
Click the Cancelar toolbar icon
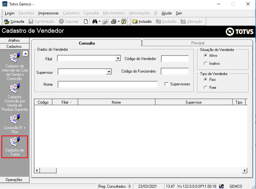[61, 21]
